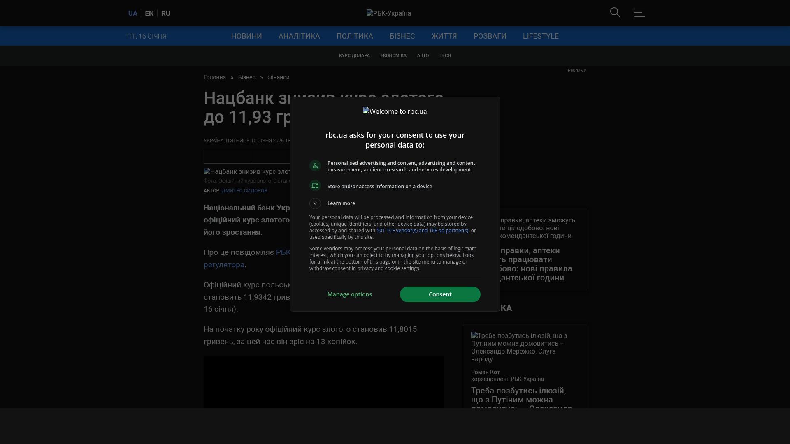Viewport: 790px width, 444px height.
Task: Go to the БІЗНЕС section
Action: coord(402,36)
